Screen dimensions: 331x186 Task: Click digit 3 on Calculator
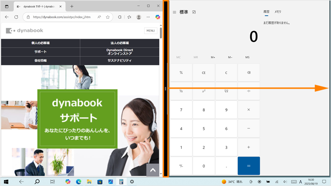(226, 147)
